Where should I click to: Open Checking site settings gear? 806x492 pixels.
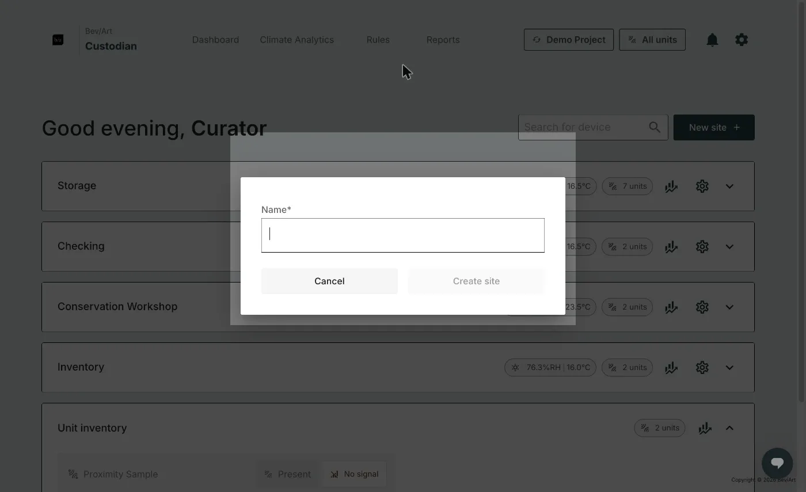[x=702, y=247]
